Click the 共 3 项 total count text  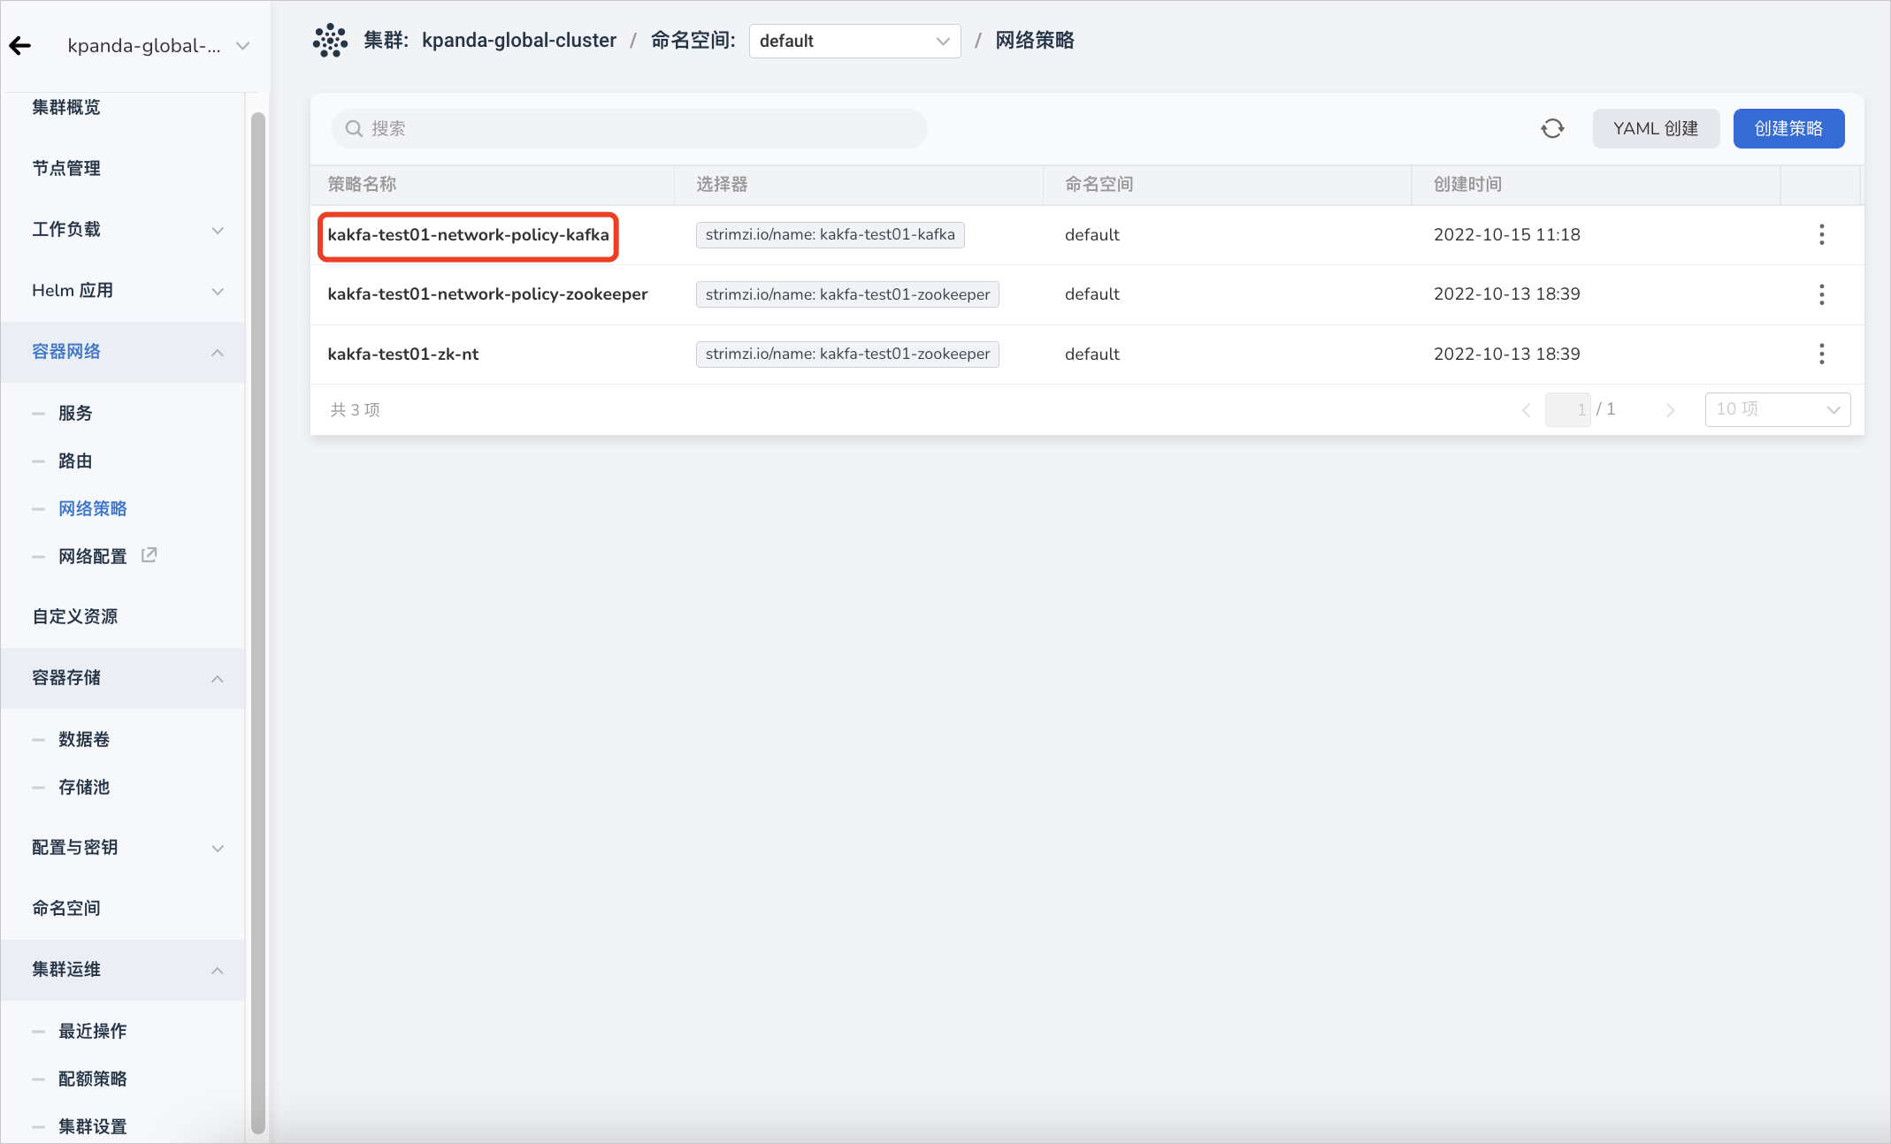(356, 409)
